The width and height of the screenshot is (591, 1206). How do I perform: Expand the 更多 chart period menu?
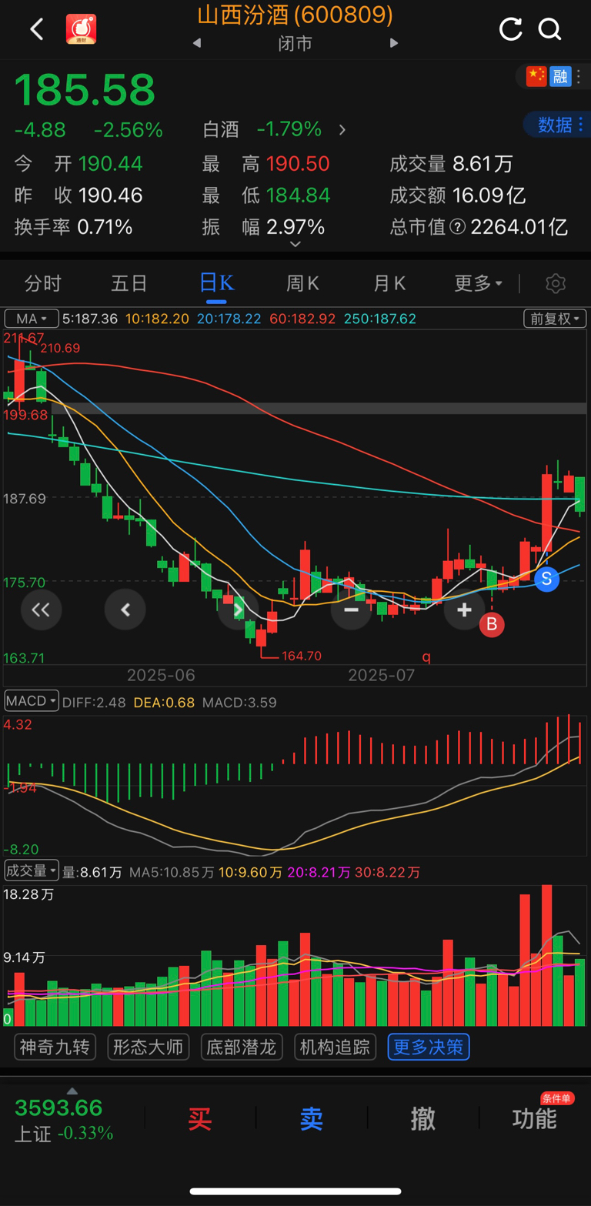tap(478, 283)
